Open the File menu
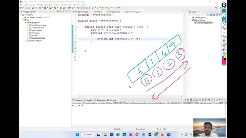This screenshot has width=246, height=138. (x=22, y=5)
